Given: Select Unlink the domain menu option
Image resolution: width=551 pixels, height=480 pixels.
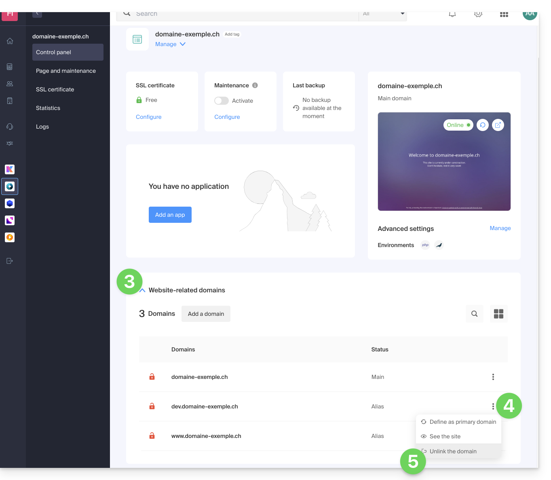Looking at the screenshot, I should 453,451.
